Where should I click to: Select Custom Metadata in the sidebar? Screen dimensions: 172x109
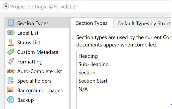[37, 52]
